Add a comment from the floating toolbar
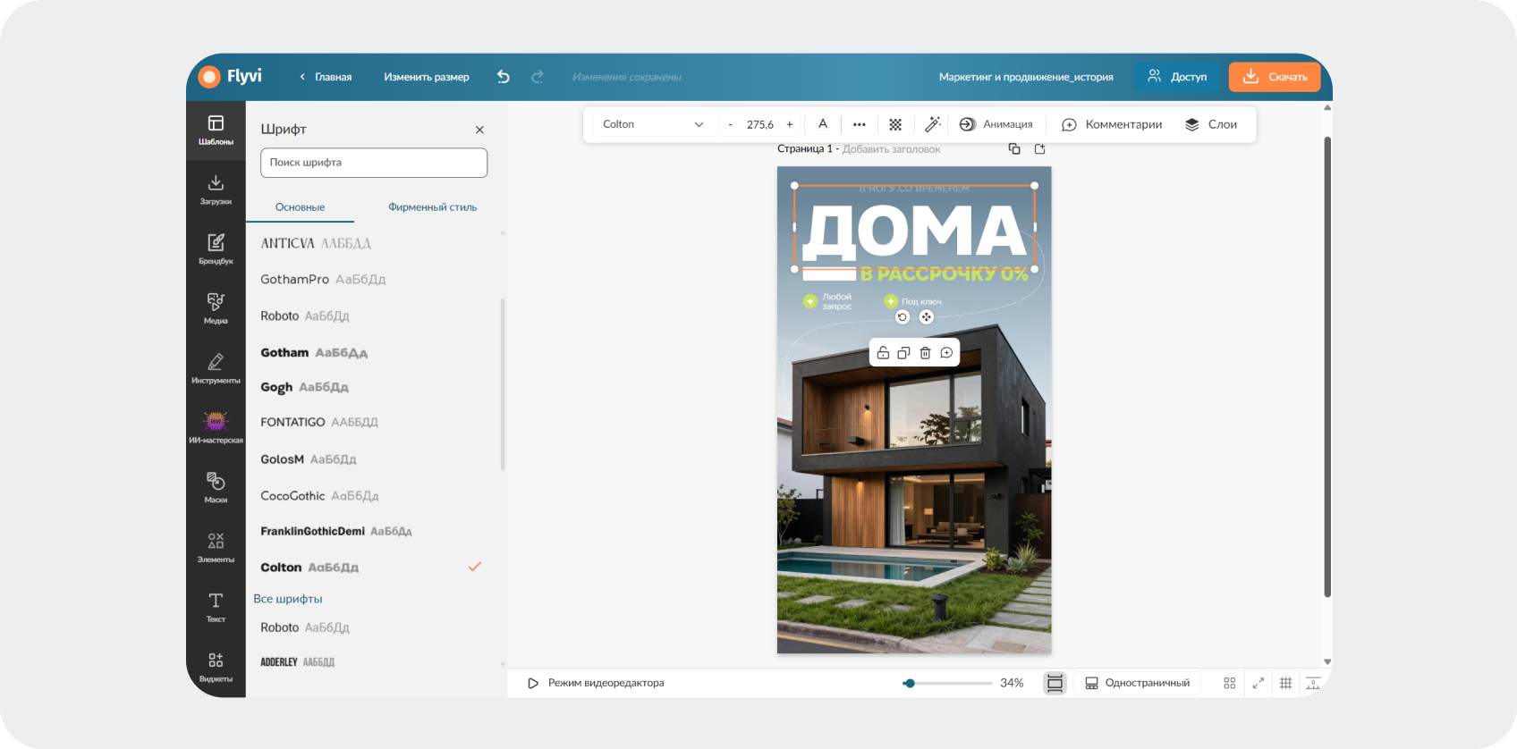 pos(946,353)
